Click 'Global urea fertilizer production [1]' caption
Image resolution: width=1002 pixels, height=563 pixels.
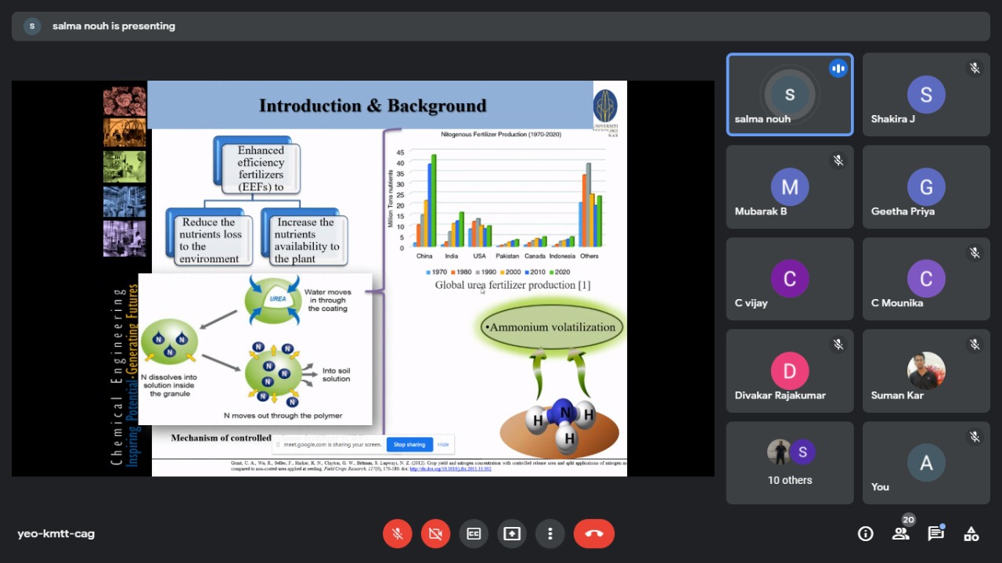[x=513, y=285]
